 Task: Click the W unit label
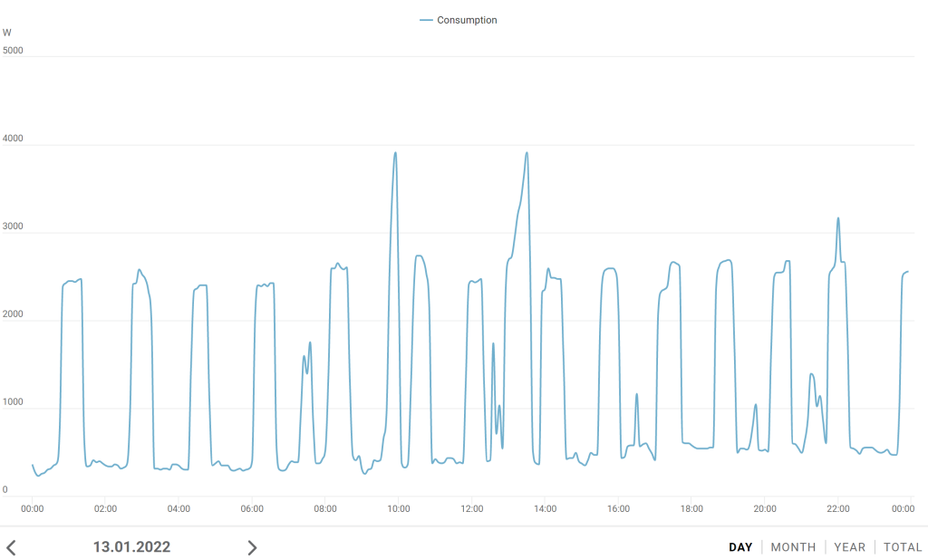[x=7, y=33]
